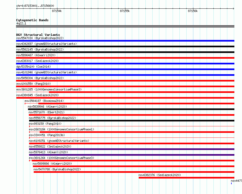Click the 4q22.1 band label
The height and width of the screenshot is (194, 242).
pos(21,23)
